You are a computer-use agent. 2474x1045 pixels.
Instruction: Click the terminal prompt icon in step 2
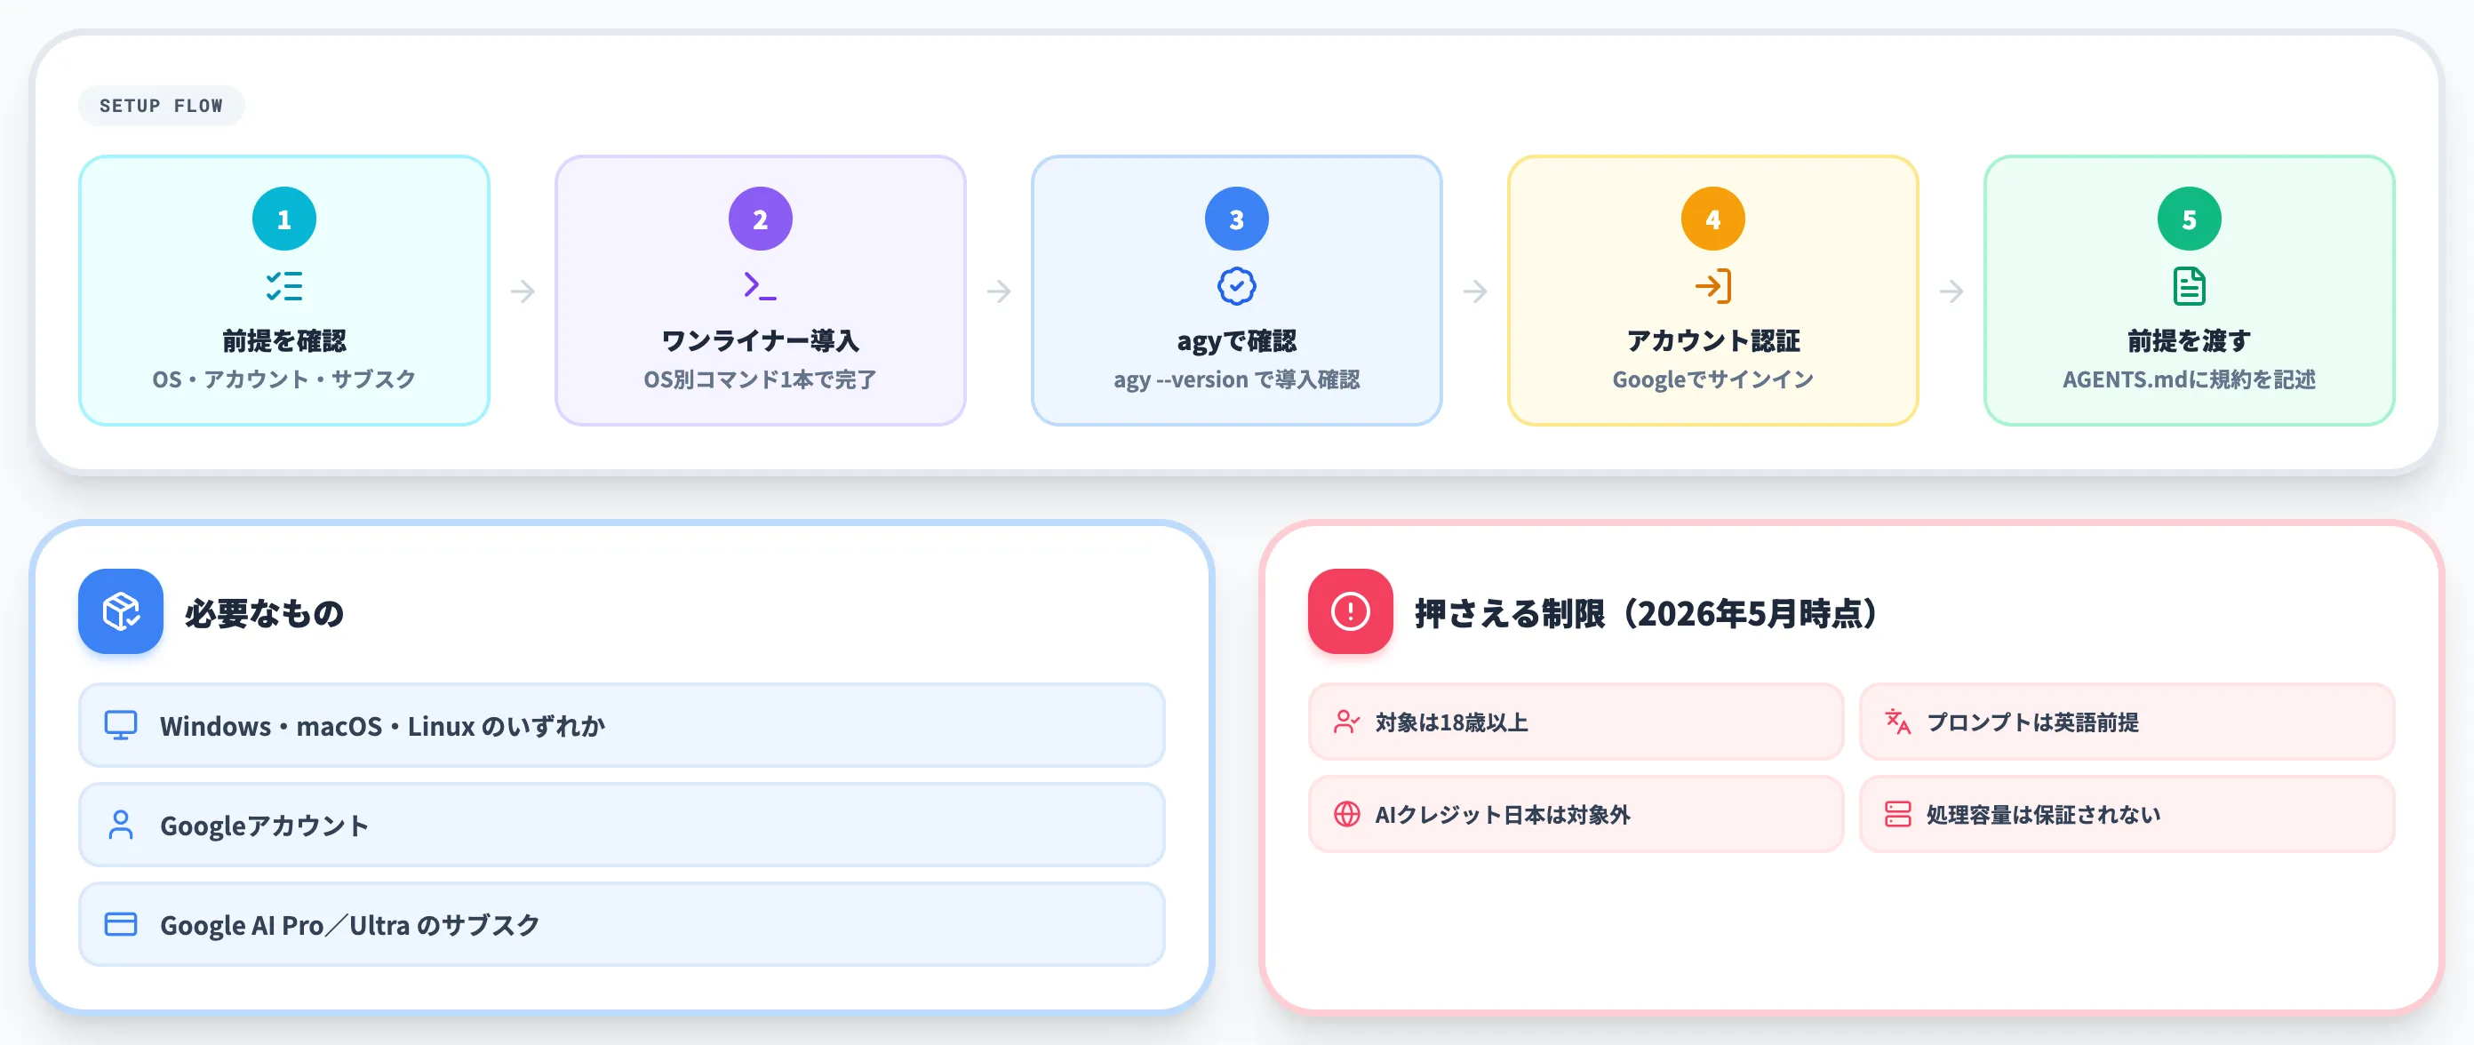760,286
